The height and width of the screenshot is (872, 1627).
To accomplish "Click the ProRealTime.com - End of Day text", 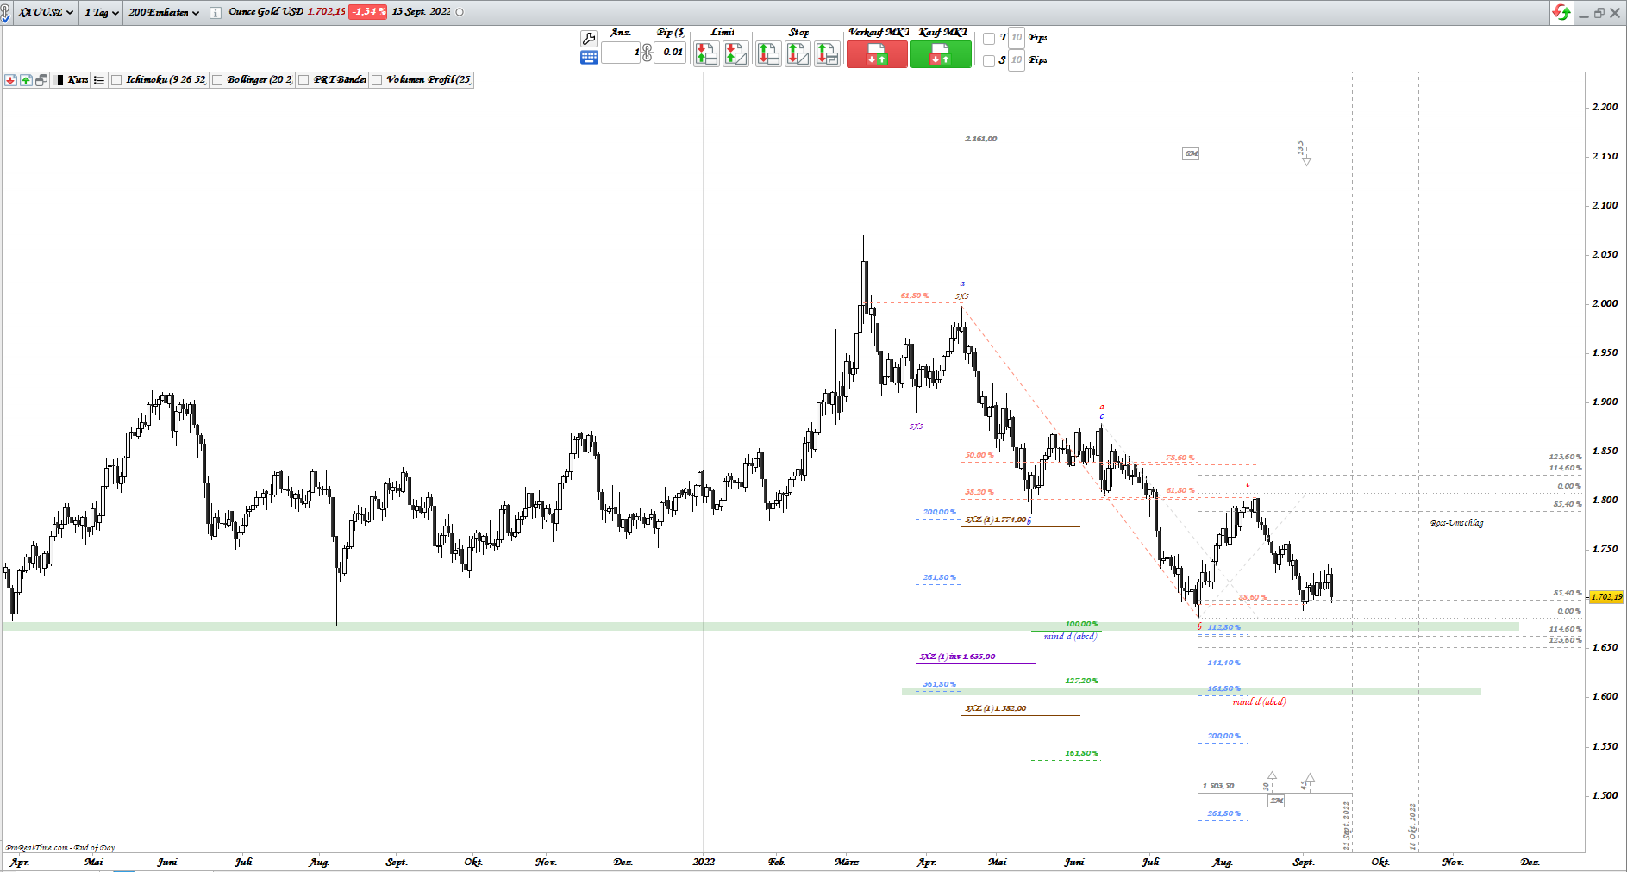I will click(60, 848).
